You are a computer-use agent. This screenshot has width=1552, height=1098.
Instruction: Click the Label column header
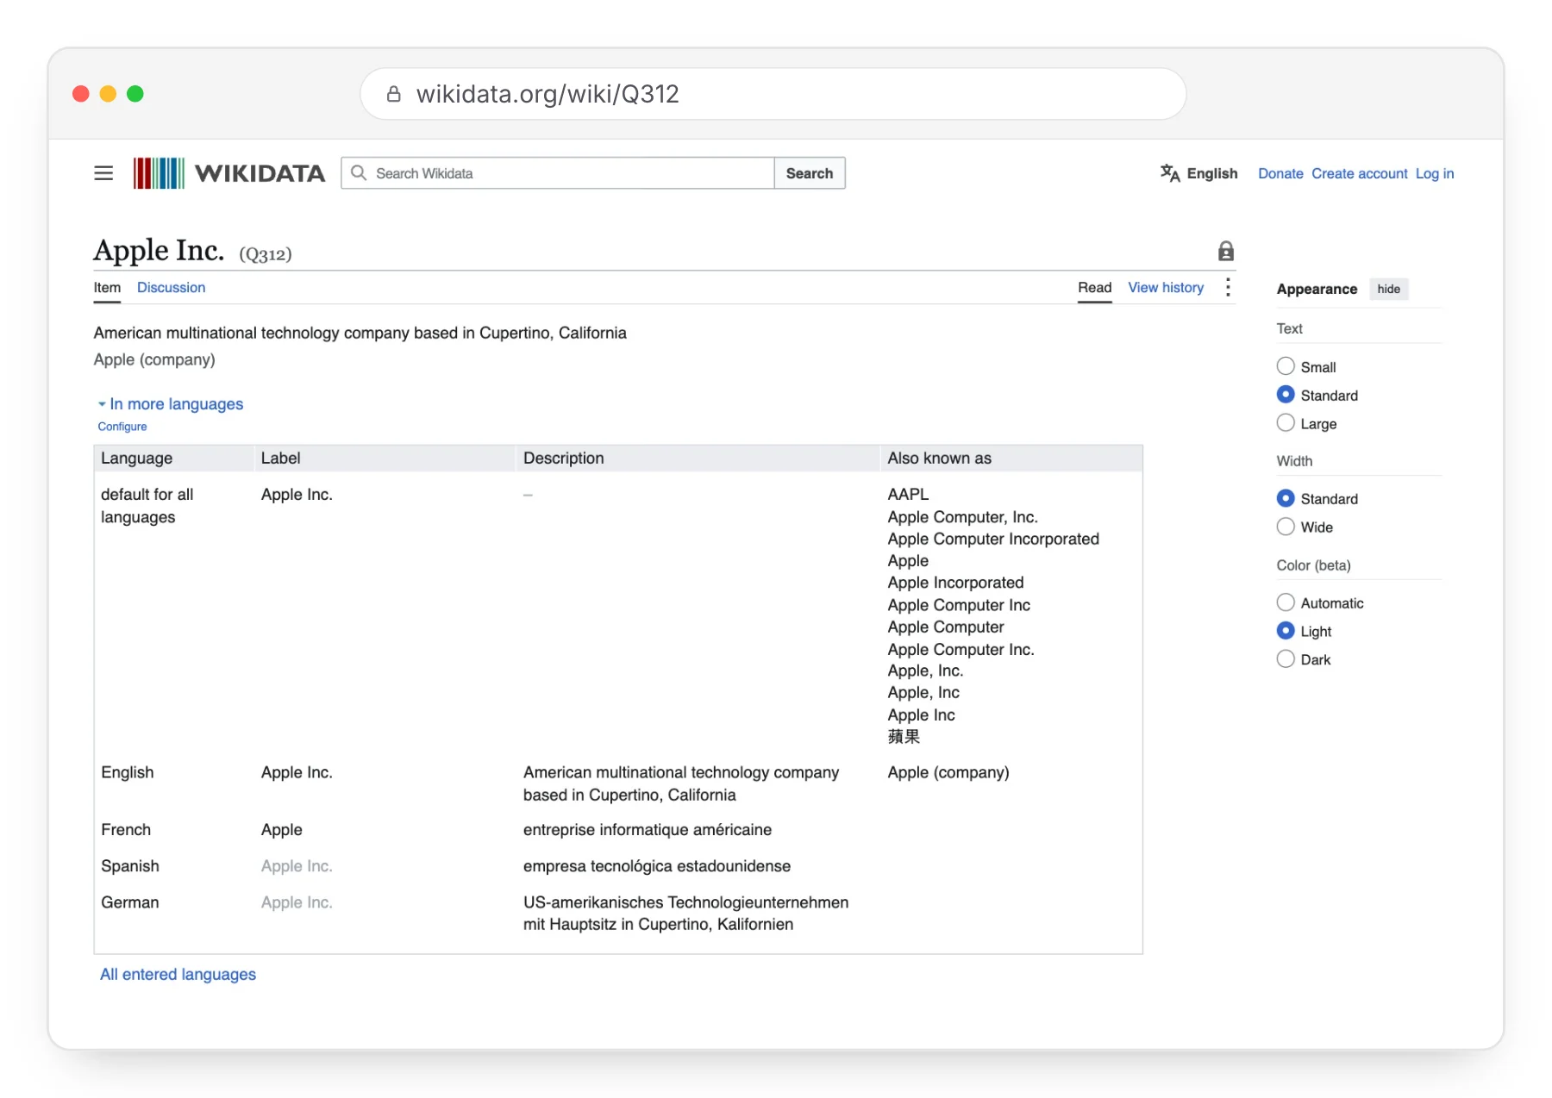281,459
